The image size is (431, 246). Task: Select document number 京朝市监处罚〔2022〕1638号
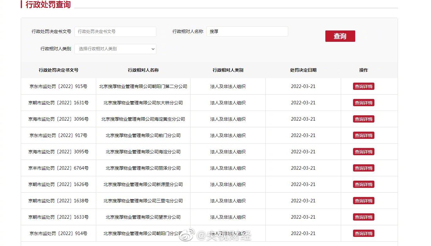coord(58,201)
